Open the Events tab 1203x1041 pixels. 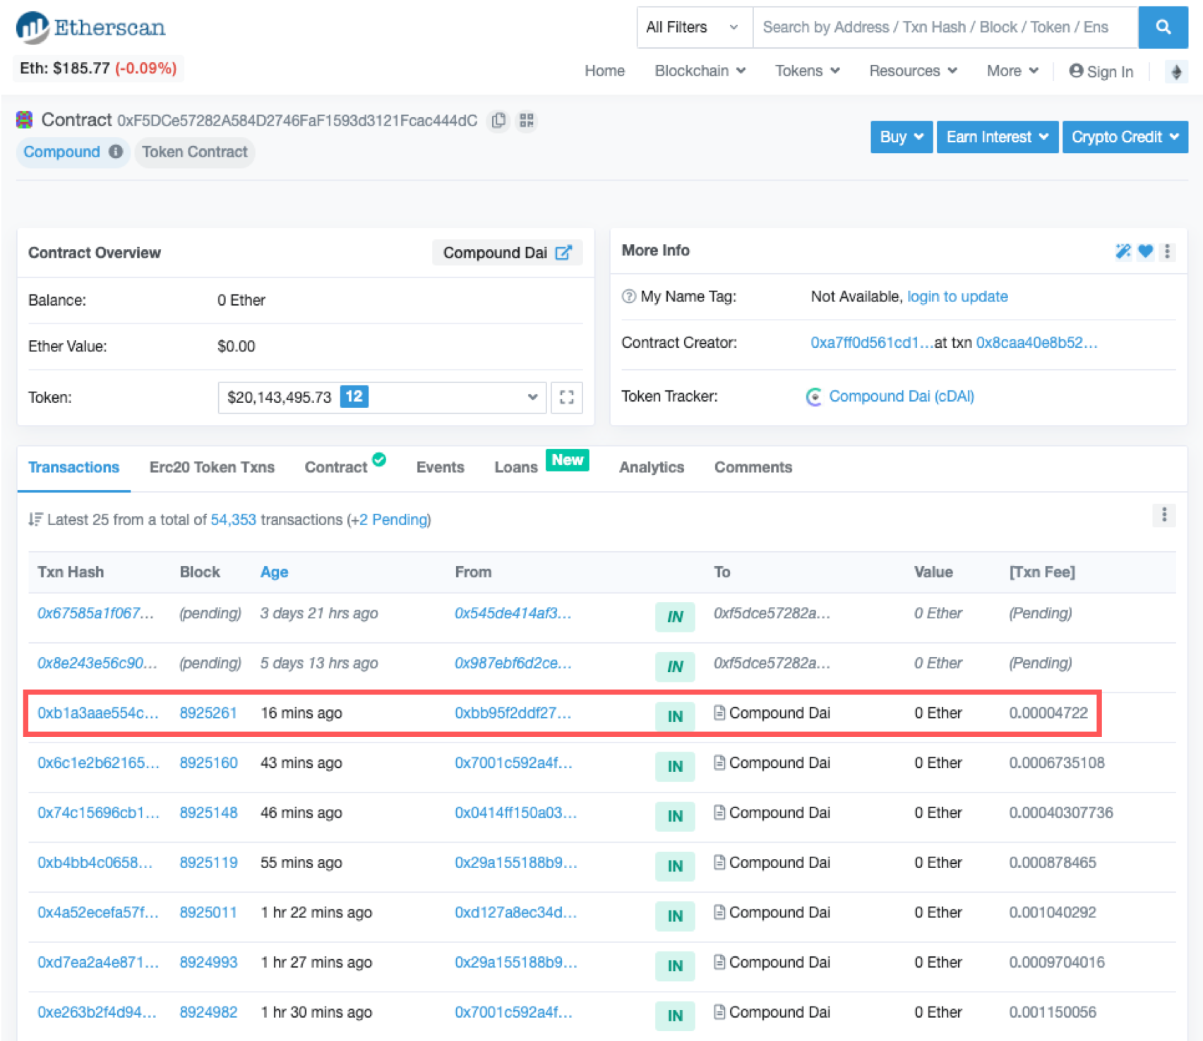(440, 467)
